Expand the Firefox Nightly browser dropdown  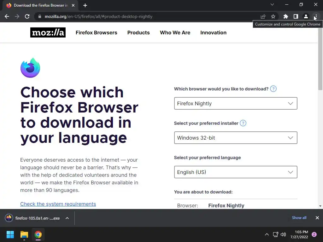(x=236, y=103)
